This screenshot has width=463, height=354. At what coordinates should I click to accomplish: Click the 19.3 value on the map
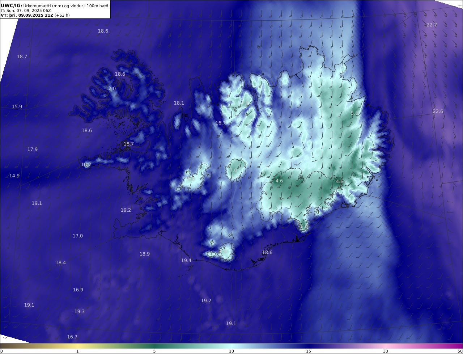pyautogui.click(x=80, y=312)
